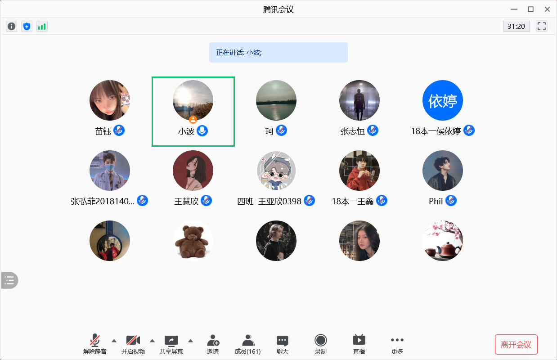Open the 成员(161) members list
This screenshot has height=360, width=557.
click(248, 344)
